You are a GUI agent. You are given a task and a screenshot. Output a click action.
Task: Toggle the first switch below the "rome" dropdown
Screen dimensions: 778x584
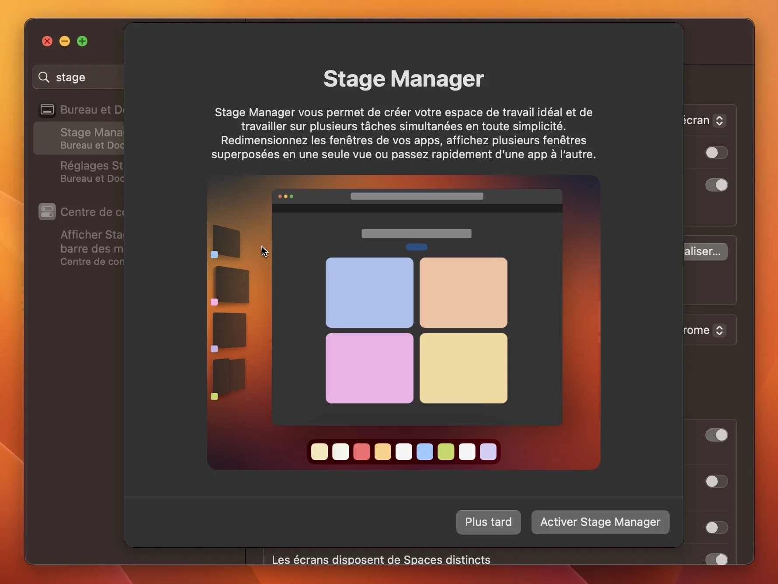point(716,435)
